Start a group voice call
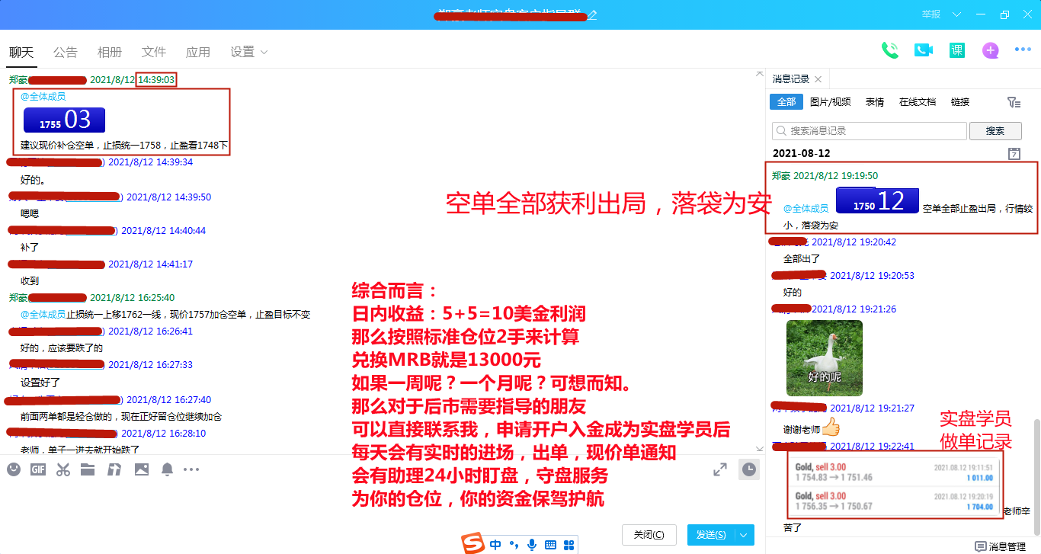 point(889,50)
